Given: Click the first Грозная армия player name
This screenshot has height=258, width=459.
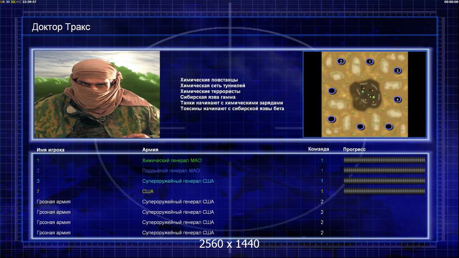Looking at the screenshot, I should point(54,202).
